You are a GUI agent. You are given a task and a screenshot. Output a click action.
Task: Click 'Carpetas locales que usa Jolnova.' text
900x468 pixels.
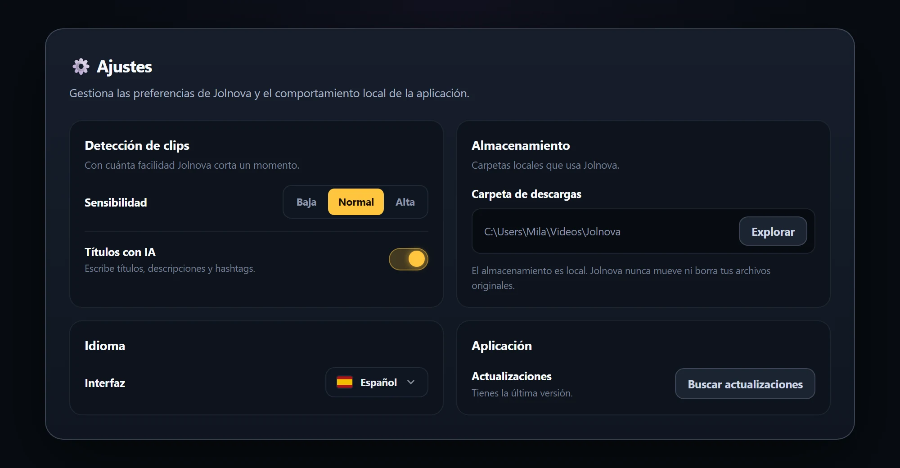click(545, 165)
